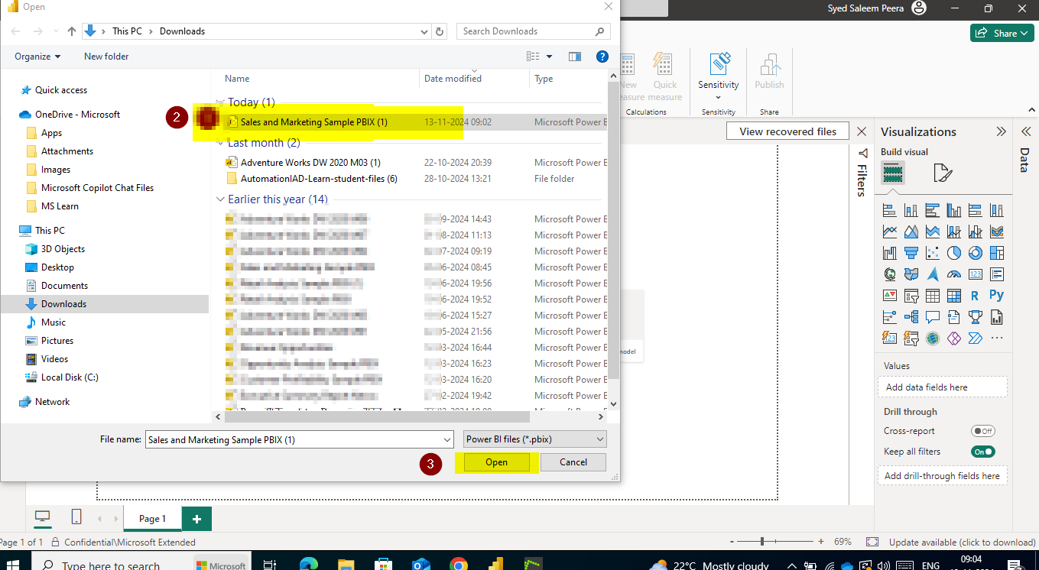The height and width of the screenshot is (570, 1039).
Task: Add a pie chart visual
Action: pyautogui.click(x=953, y=253)
